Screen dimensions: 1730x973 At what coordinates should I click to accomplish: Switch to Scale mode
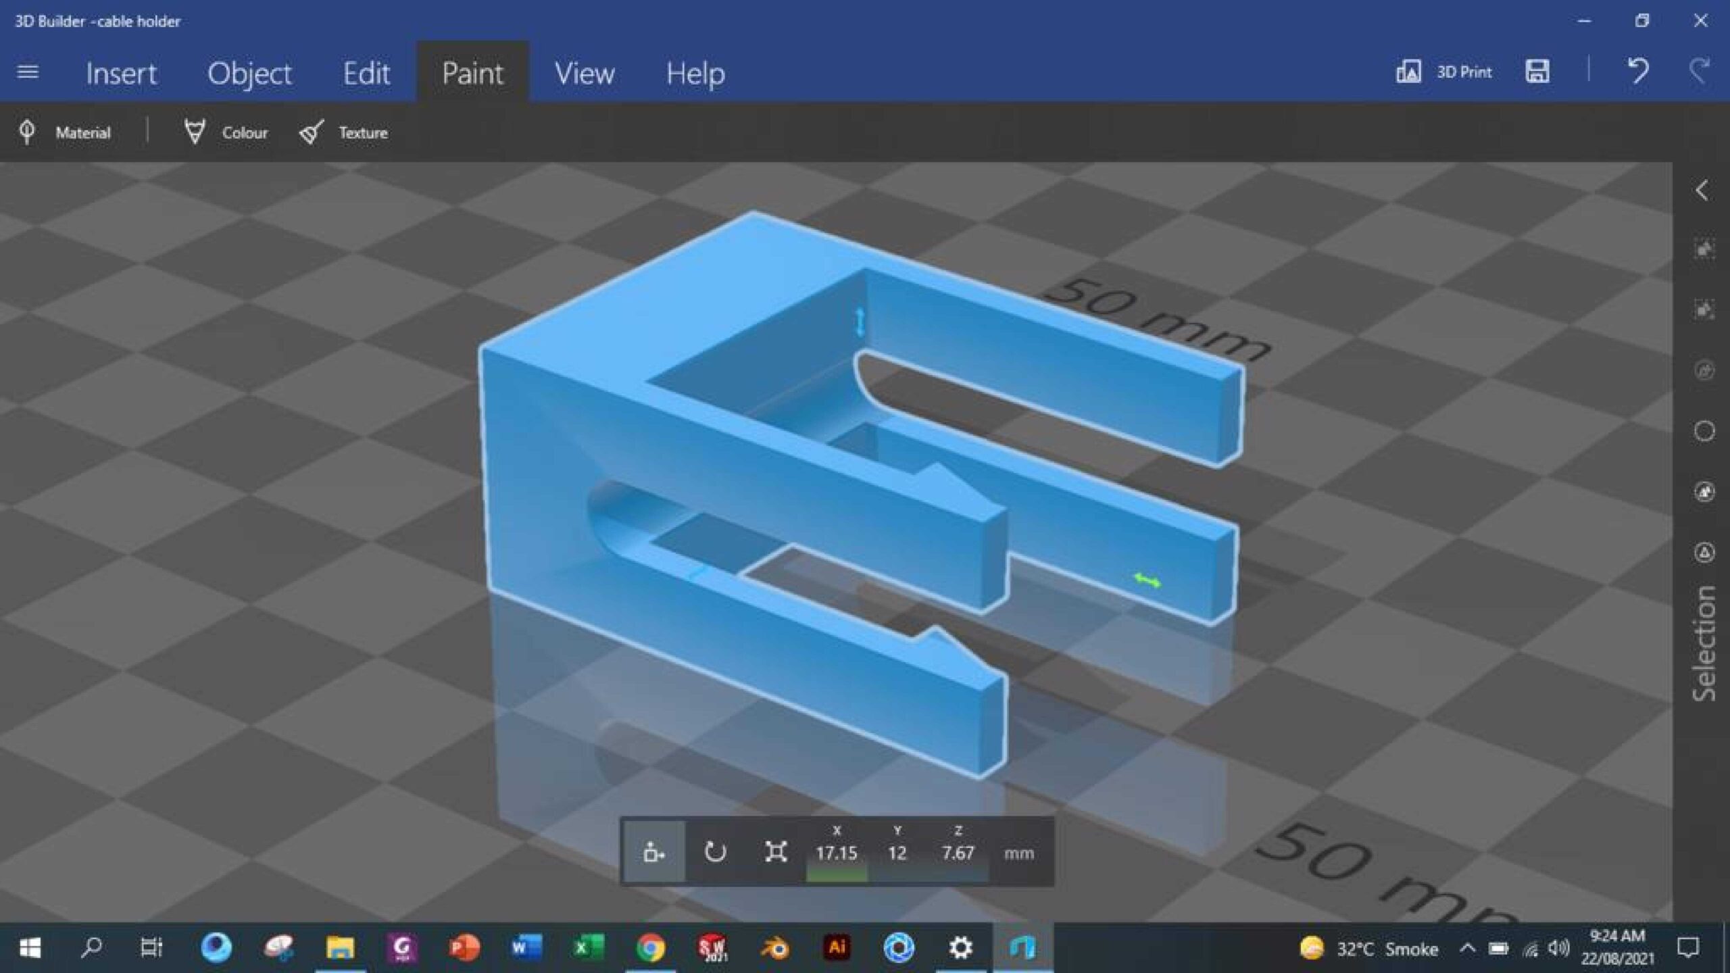pyautogui.click(x=776, y=851)
